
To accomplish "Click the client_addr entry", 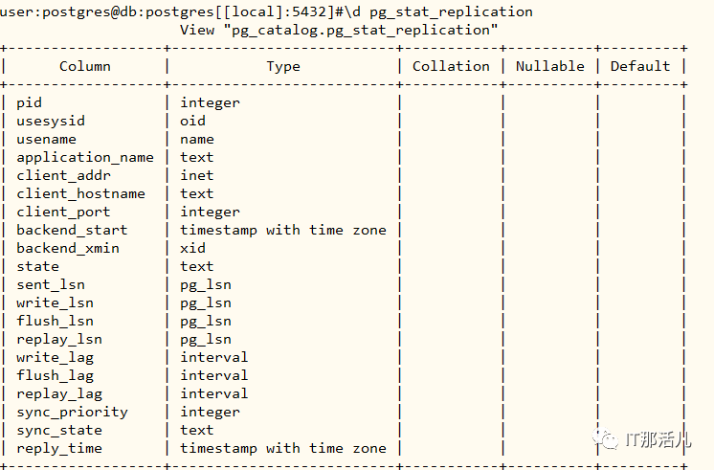I will (x=64, y=176).
